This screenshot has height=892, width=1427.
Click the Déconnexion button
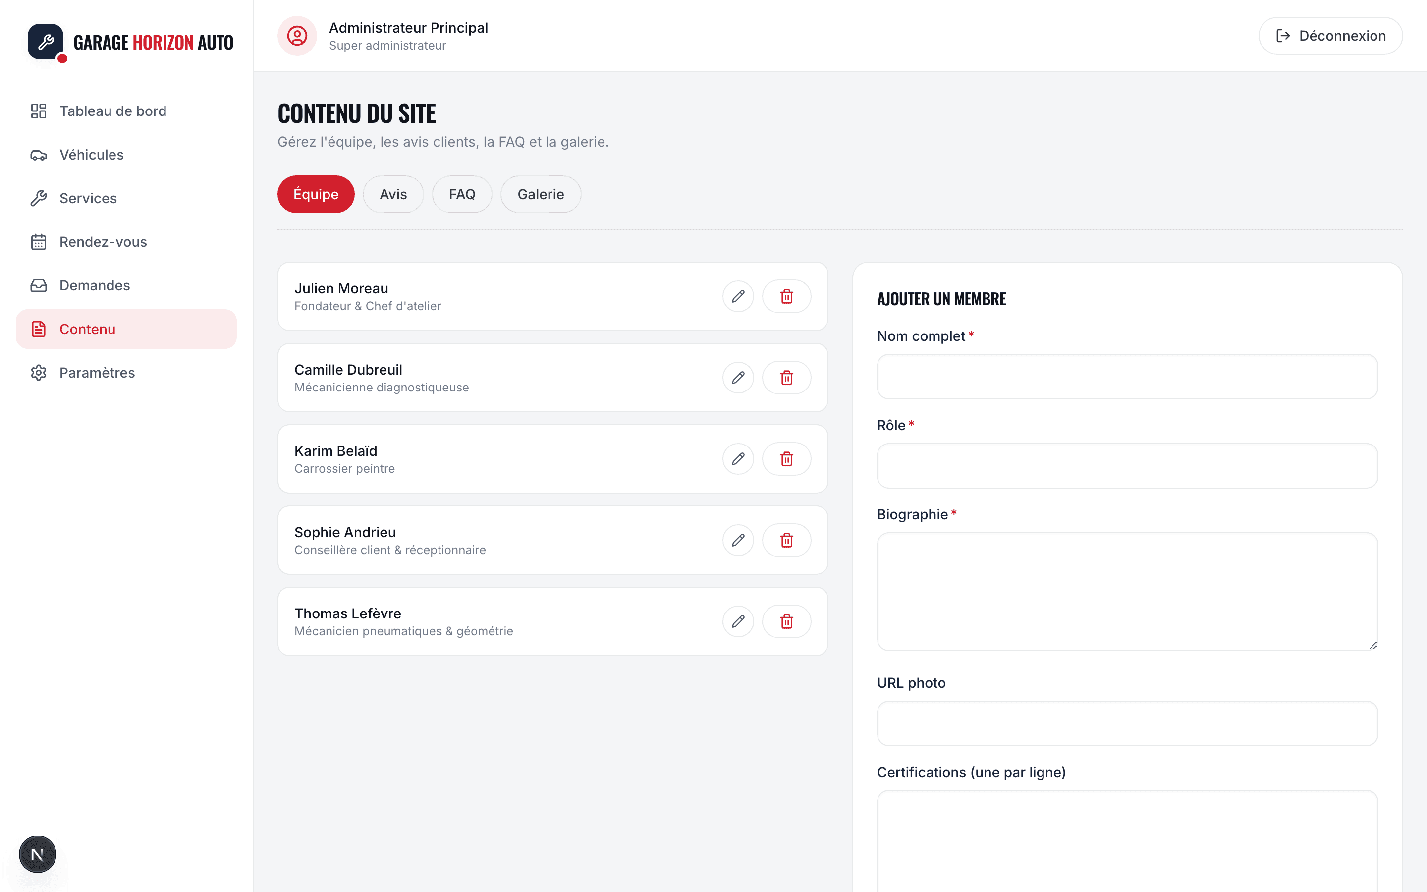[x=1330, y=36]
